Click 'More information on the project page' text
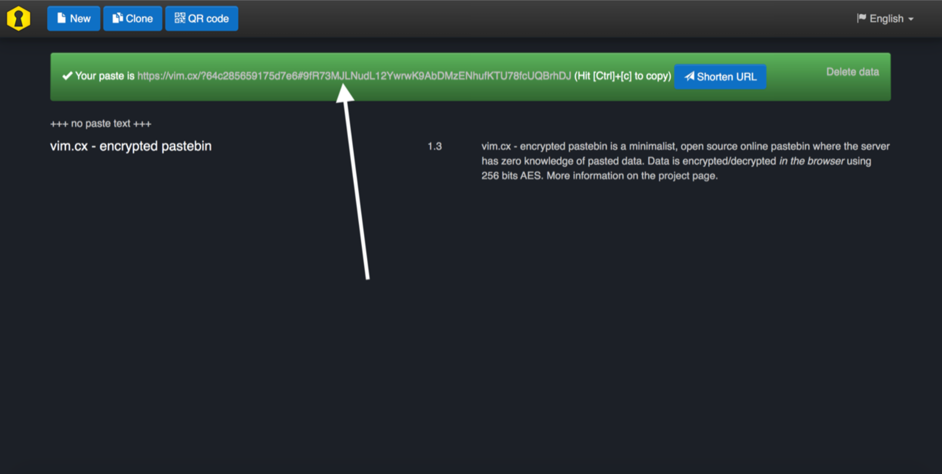 [x=632, y=176]
